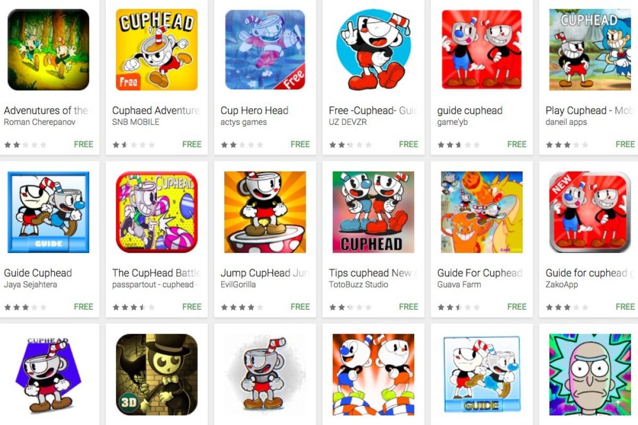Screen dimensions: 638x425
Task: Click FREE button on Cup Hero Head card
Action: (x=300, y=144)
